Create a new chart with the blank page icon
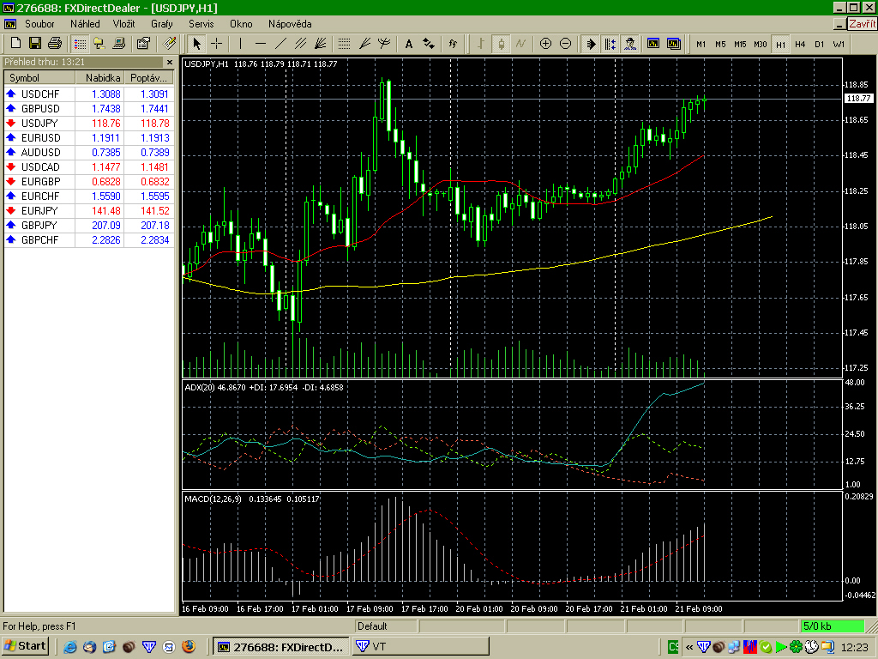Image resolution: width=878 pixels, height=659 pixels. (x=15, y=43)
